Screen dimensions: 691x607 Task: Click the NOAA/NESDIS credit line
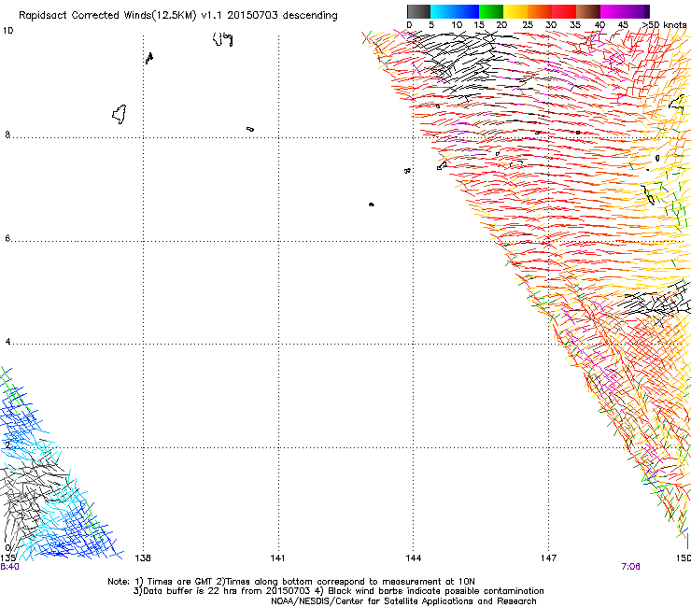pyautogui.click(x=403, y=601)
